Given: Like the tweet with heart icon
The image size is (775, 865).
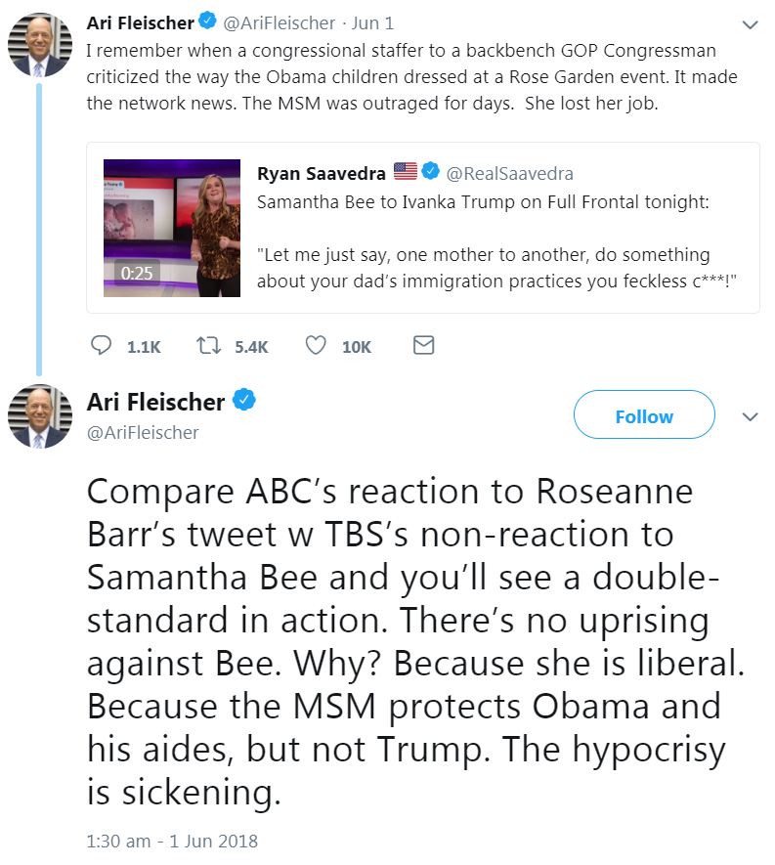Looking at the screenshot, I should pyautogui.click(x=316, y=346).
